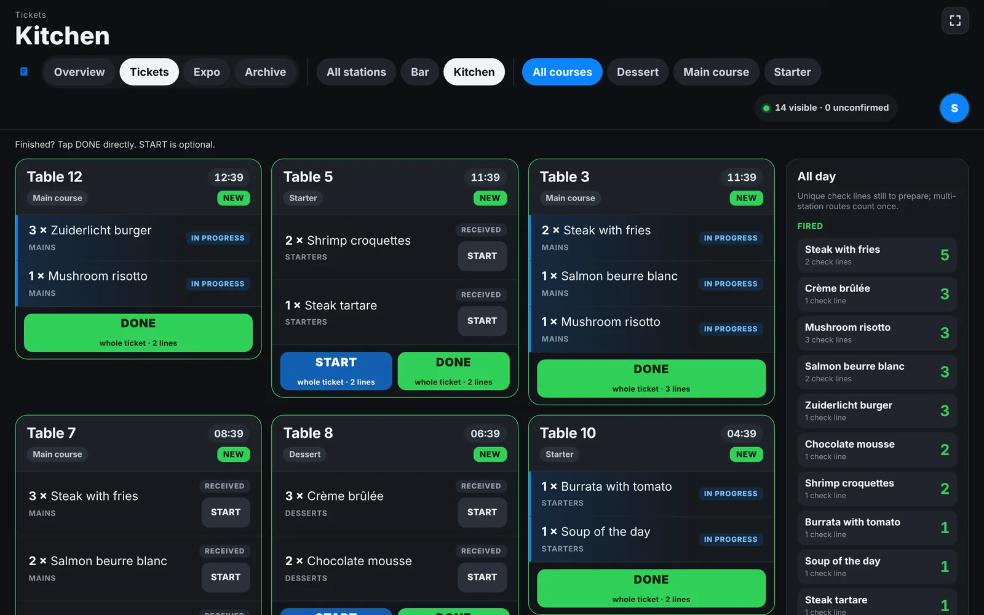Open the Archive tab
Image resolution: width=984 pixels, height=615 pixels.
(265, 72)
